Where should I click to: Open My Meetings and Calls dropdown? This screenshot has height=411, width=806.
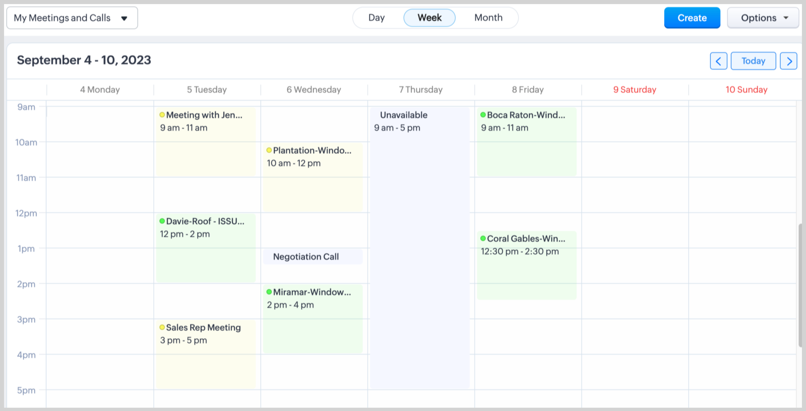tap(72, 18)
